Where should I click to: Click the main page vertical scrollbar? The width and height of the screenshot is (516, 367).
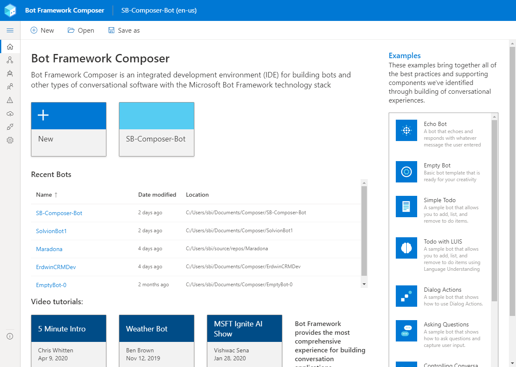512,181
